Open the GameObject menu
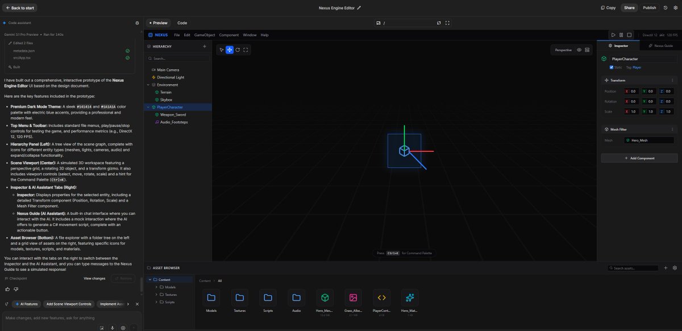This screenshot has width=682, height=331. click(205, 35)
